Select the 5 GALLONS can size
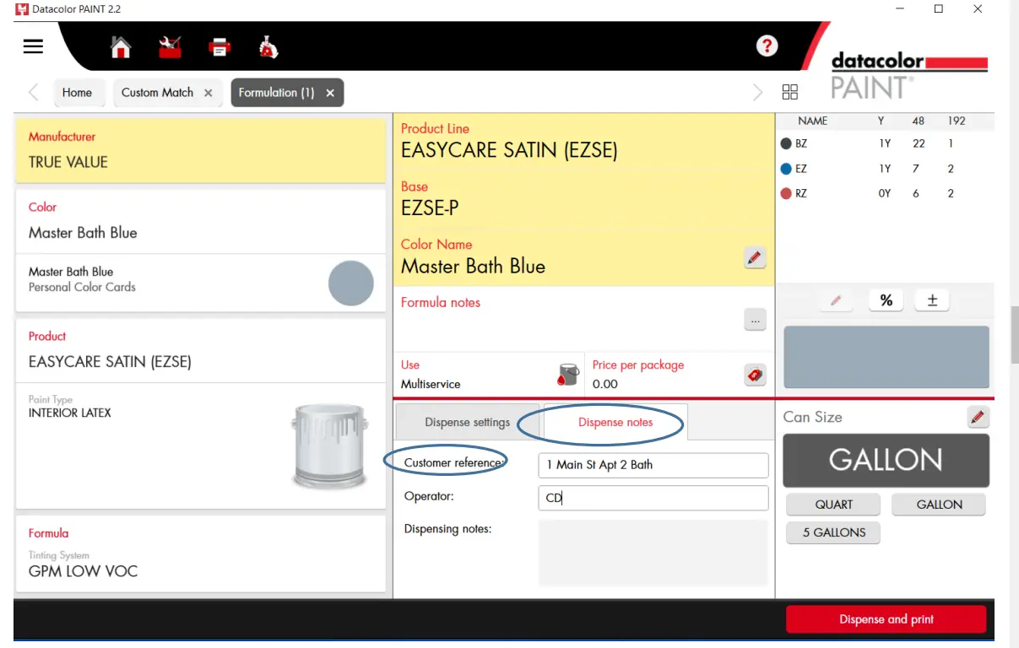The width and height of the screenshot is (1019, 648). [x=833, y=532]
